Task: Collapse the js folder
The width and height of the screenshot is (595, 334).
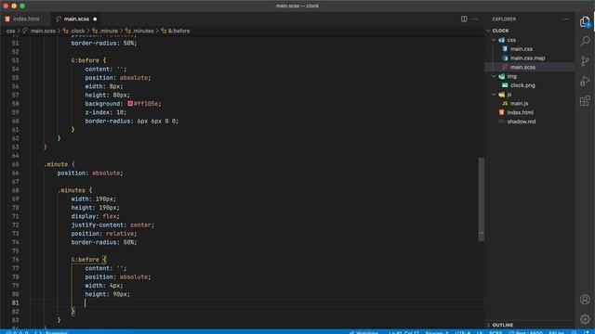Action: point(494,95)
